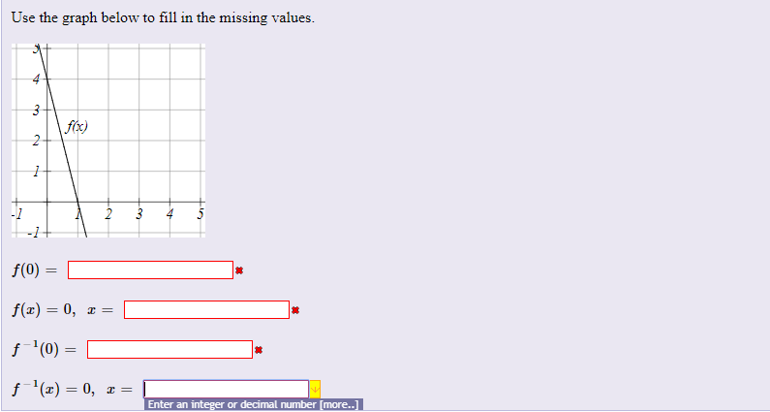Click the y-axis label 4 on graph
The height and width of the screenshot is (412, 770).
36,80
